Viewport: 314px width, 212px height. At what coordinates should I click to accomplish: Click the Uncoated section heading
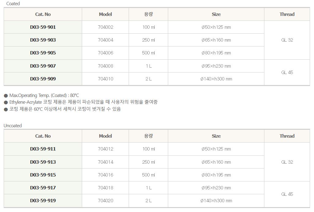[x=13, y=126]
